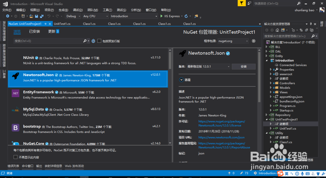326x178 pixels.
Task: Select Startup.cs in Solution Explorer
Action: coord(286,111)
